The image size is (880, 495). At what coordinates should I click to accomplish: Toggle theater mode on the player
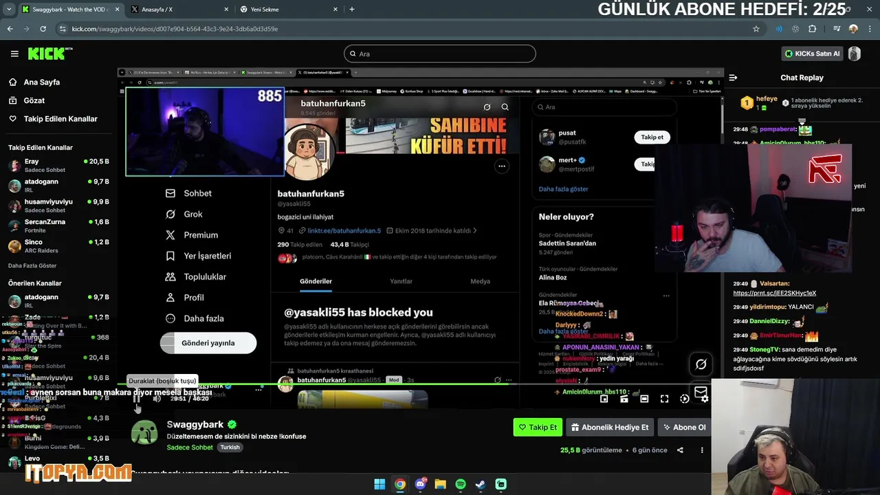click(x=644, y=399)
